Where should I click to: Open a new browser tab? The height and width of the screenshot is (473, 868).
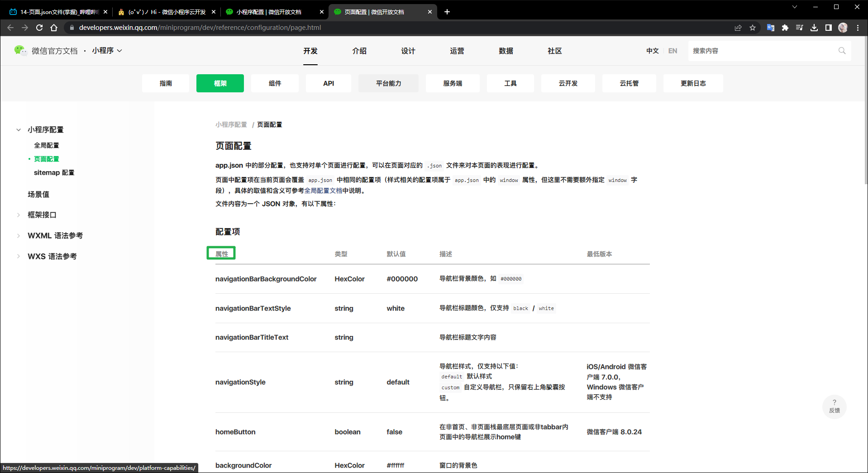point(447,12)
